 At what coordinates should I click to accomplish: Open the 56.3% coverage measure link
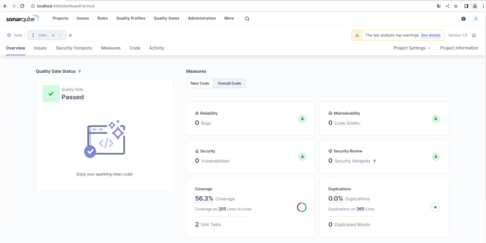204,199
